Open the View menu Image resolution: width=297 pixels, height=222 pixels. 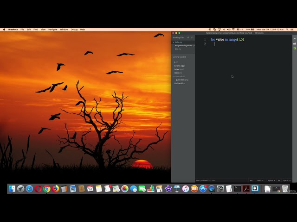pos(43,30)
